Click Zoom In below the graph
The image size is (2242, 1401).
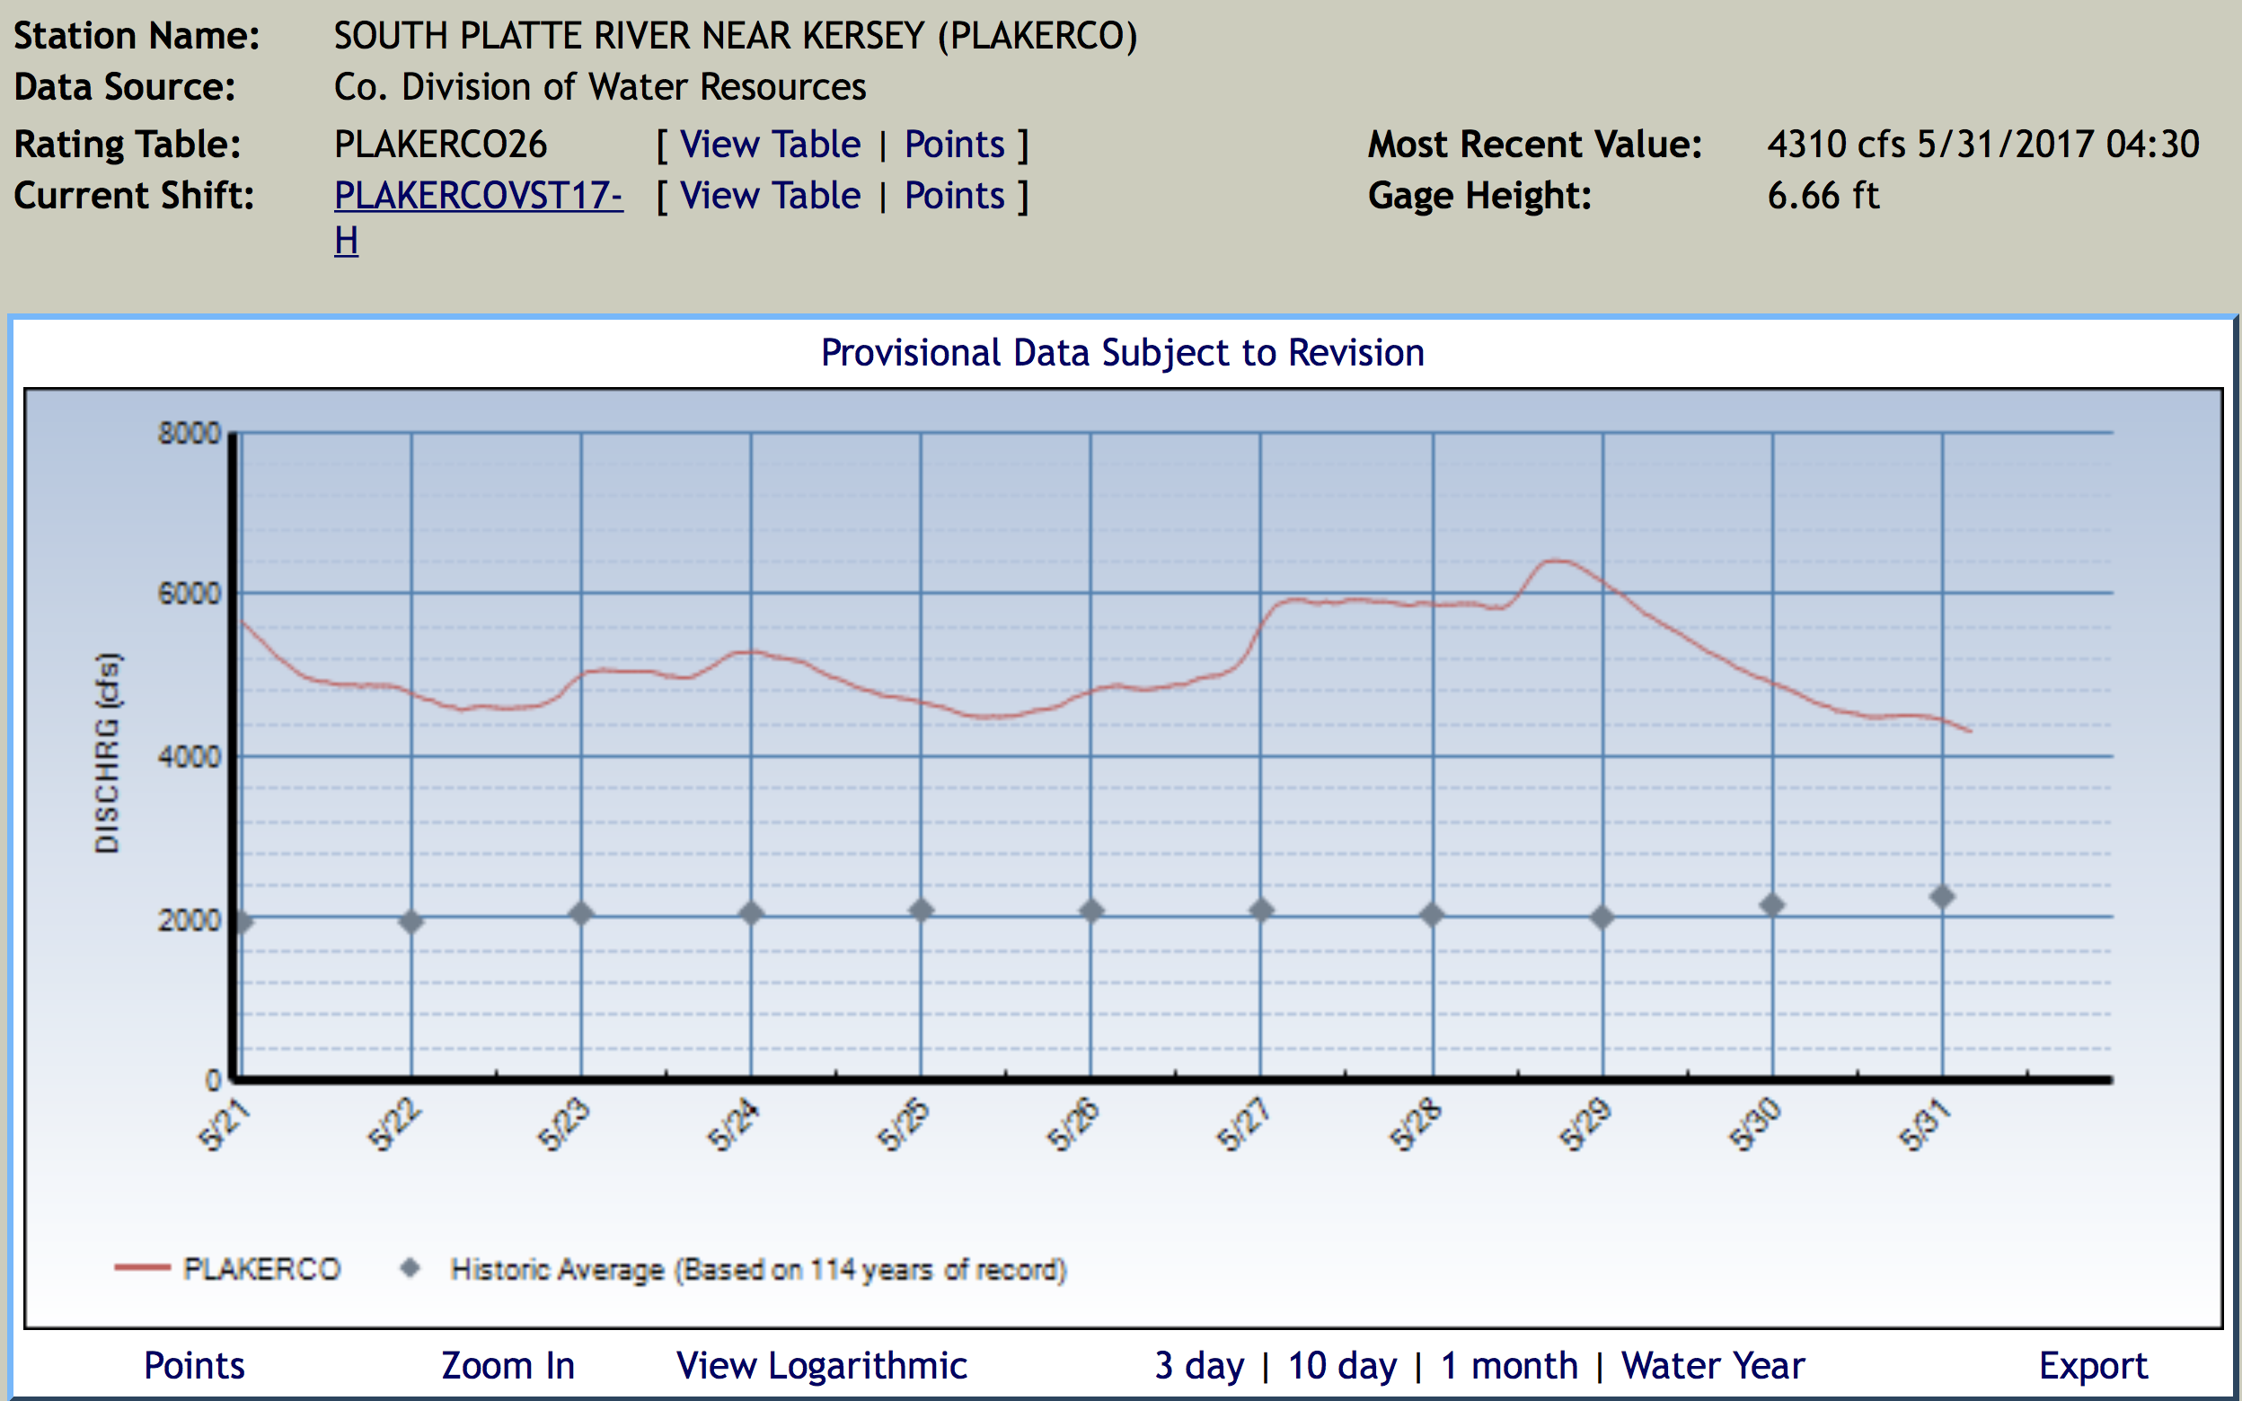508,1366
